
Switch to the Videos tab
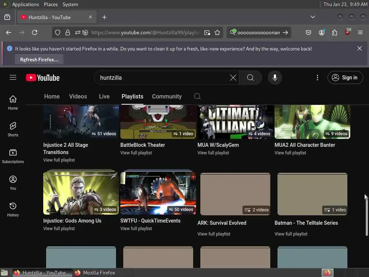[x=78, y=96]
